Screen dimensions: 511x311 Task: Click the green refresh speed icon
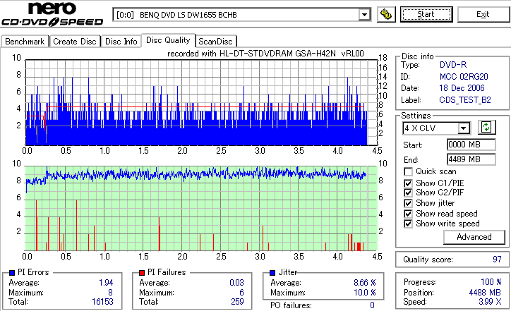pos(486,127)
